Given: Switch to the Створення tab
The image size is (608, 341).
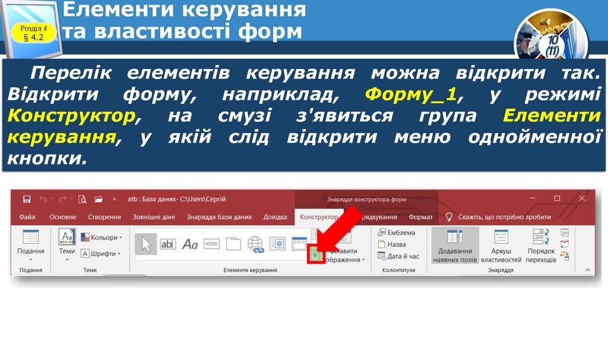Looking at the screenshot, I should pos(104,217).
